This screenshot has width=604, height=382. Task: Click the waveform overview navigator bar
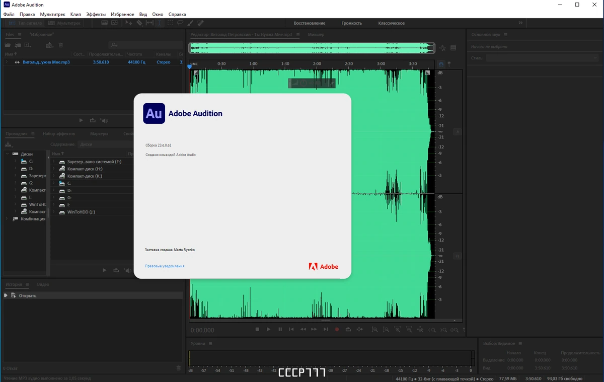[312, 48]
